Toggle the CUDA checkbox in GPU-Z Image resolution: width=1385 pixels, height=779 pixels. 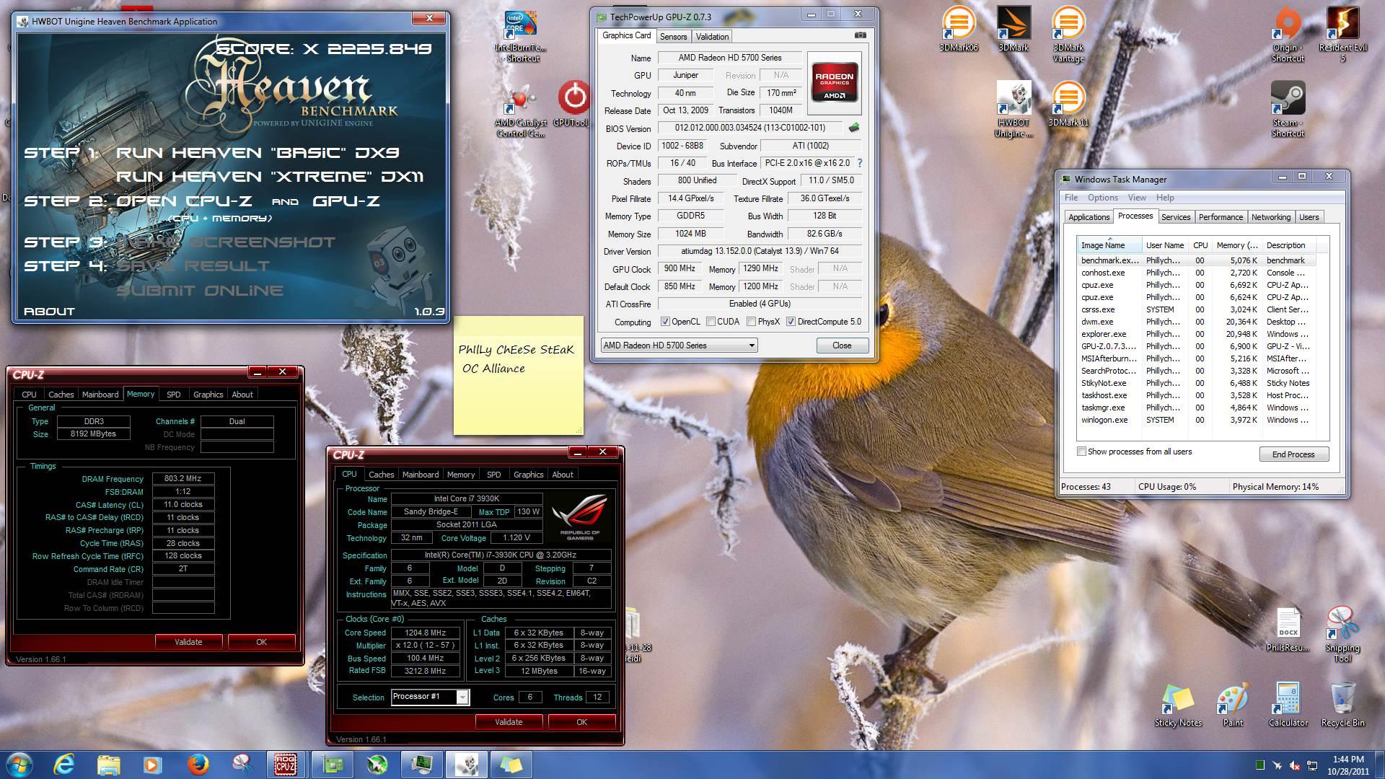pos(711,322)
